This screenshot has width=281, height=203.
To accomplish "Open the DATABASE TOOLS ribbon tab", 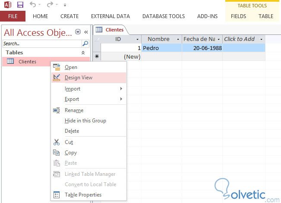I will (164, 16).
